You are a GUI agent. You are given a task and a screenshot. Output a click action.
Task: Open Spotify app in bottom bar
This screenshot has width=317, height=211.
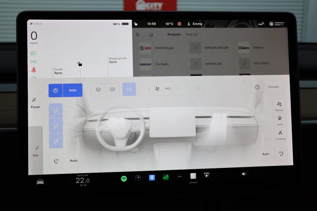(x=124, y=178)
